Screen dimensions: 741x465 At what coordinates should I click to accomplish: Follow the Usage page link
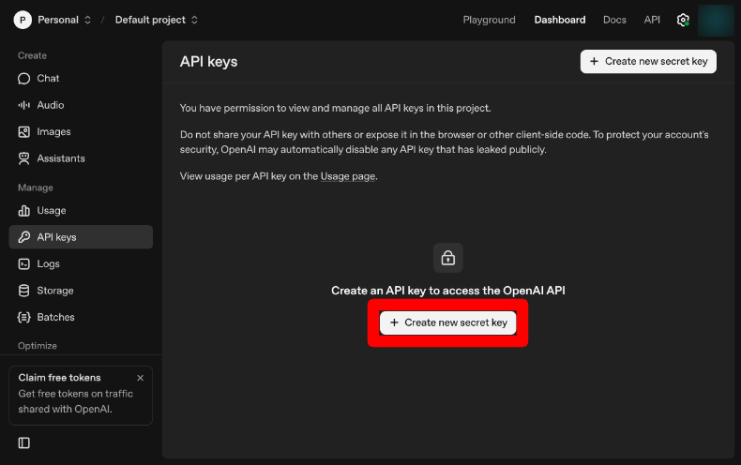[348, 176]
